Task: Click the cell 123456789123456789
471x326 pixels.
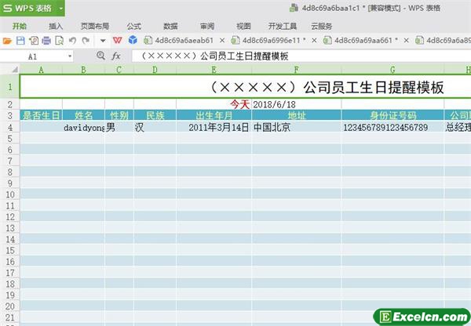Action: [392, 127]
